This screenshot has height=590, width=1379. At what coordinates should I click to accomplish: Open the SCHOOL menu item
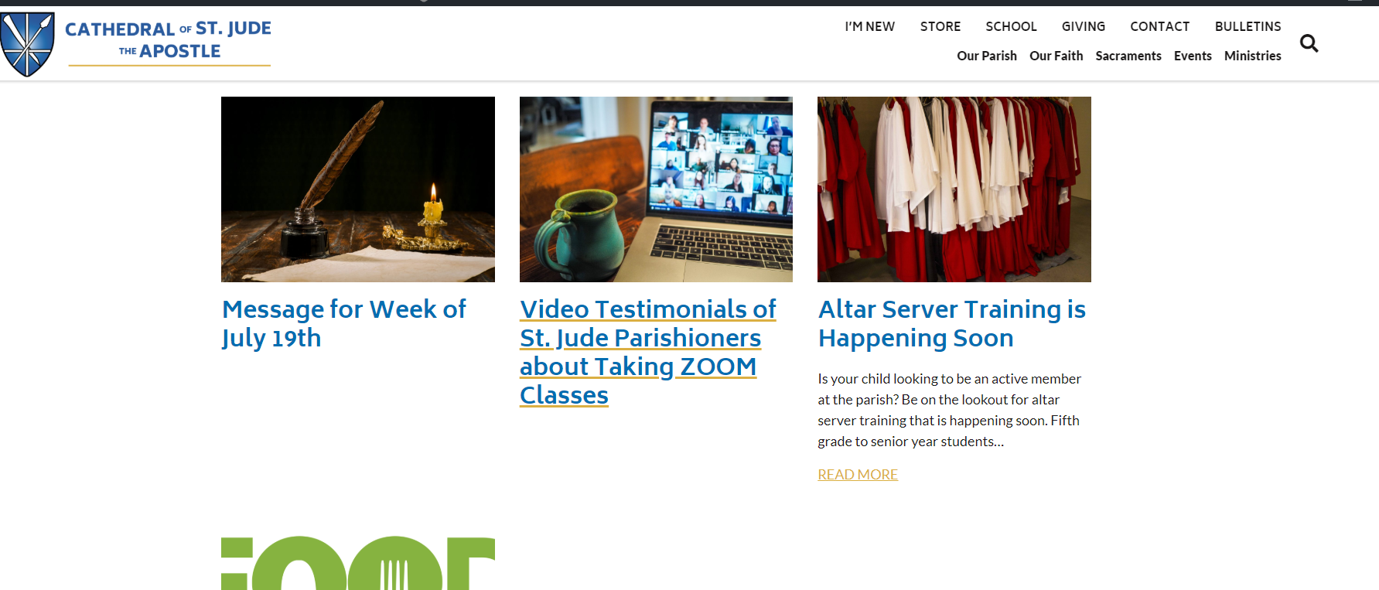click(x=1011, y=26)
